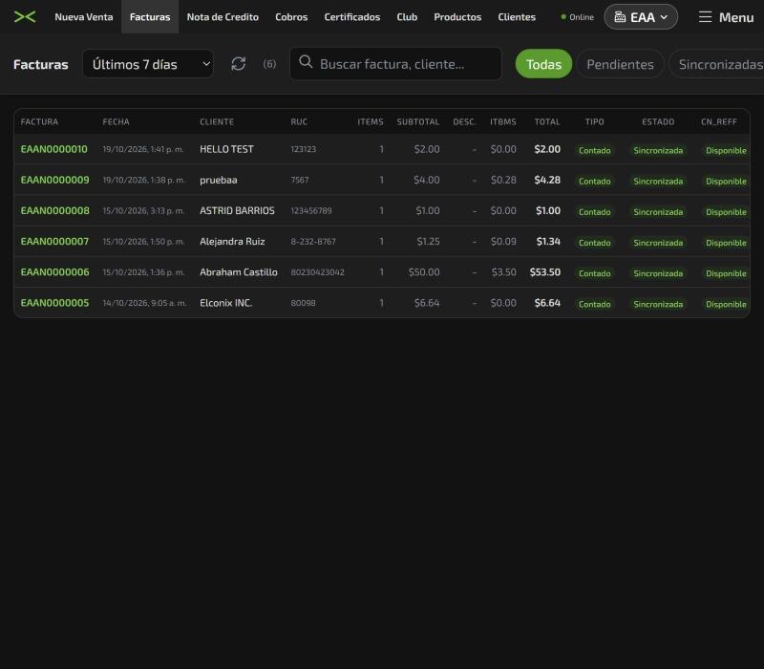Select the Todas filter pill
Screen dimensions: 764x669
click(543, 64)
